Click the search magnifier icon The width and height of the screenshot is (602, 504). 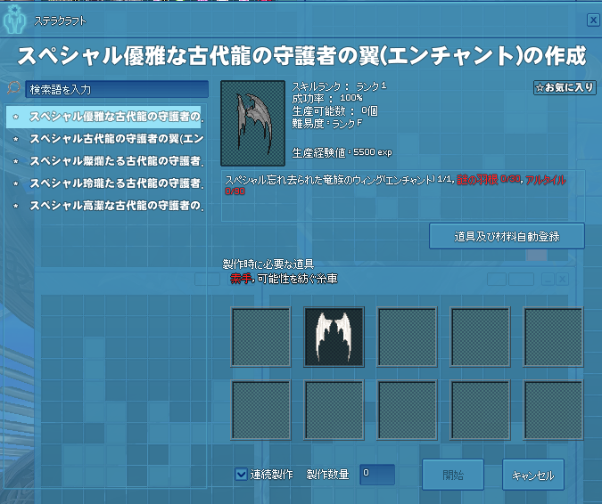tap(13, 89)
